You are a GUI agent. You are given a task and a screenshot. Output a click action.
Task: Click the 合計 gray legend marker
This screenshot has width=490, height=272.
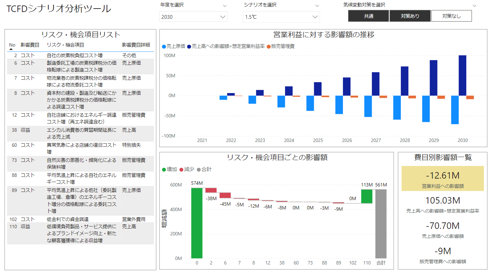pos(199,169)
